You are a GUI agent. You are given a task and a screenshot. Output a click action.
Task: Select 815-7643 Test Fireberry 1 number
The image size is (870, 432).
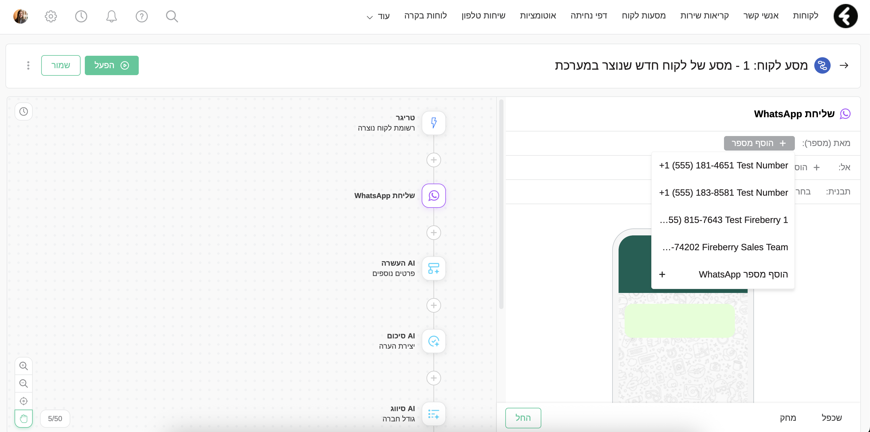point(723,220)
